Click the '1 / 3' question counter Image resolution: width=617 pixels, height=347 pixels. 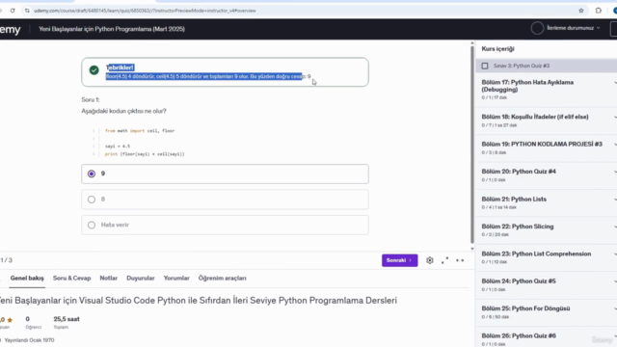(7, 260)
